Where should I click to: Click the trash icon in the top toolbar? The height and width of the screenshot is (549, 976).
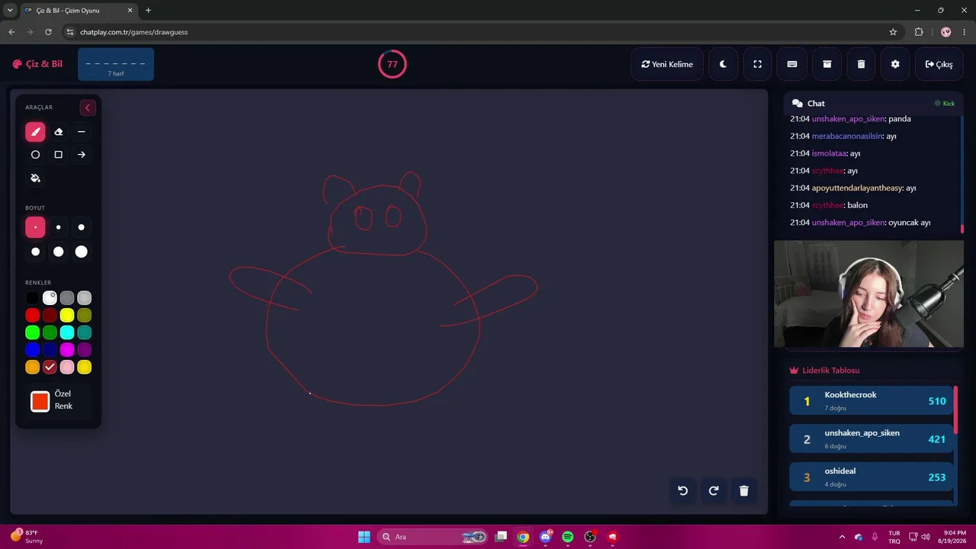point(861,64)
